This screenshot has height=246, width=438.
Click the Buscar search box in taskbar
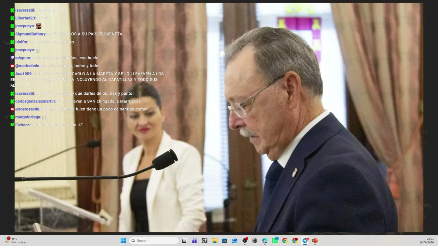154,241
